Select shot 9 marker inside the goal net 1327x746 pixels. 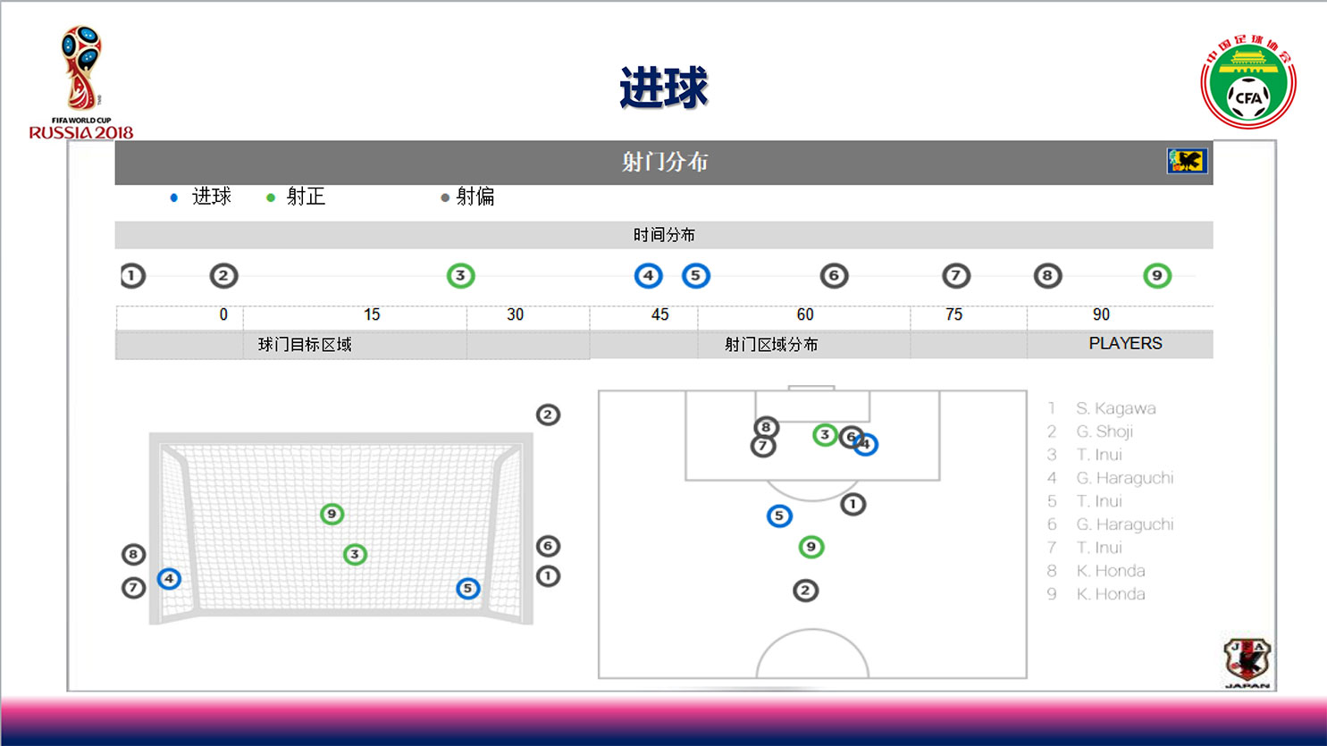click(x=332, y=514)
